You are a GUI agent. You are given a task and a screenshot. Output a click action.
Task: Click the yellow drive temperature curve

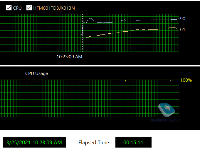point(127,31)
